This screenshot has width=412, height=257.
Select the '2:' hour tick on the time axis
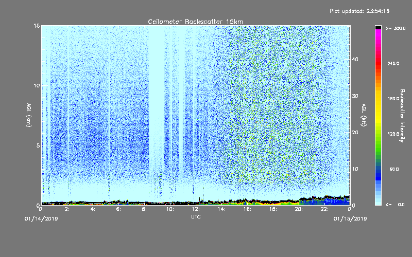[67, 209]
